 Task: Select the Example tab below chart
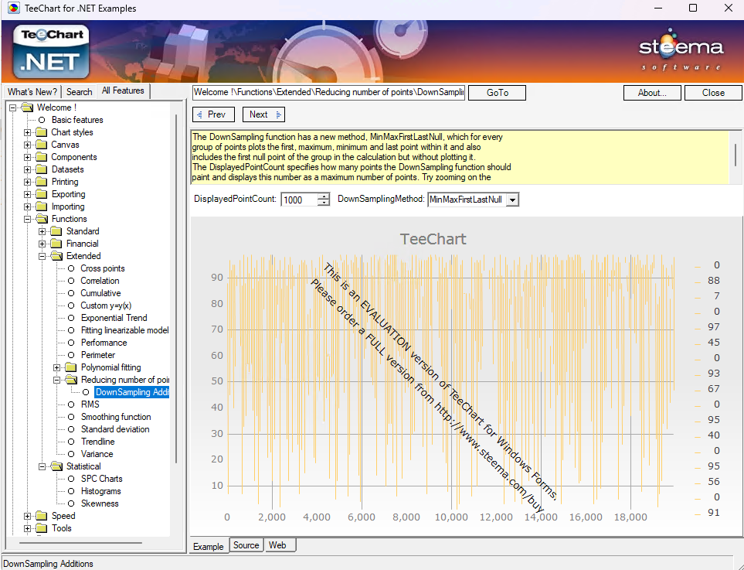coord(209,546)
